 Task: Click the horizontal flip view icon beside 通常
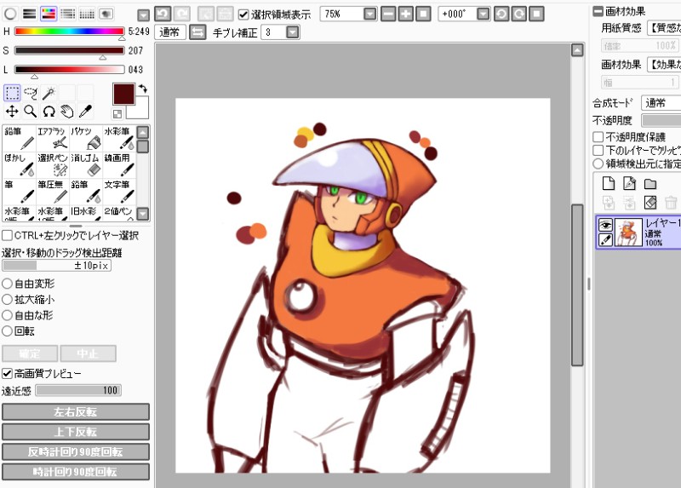tap(197, 32)
